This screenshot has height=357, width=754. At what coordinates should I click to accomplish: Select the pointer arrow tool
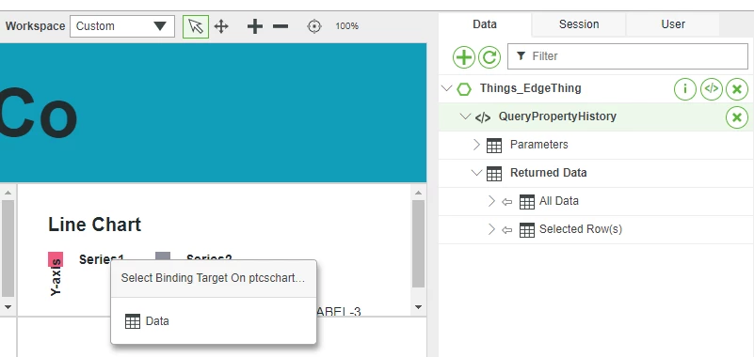[196, 26]
